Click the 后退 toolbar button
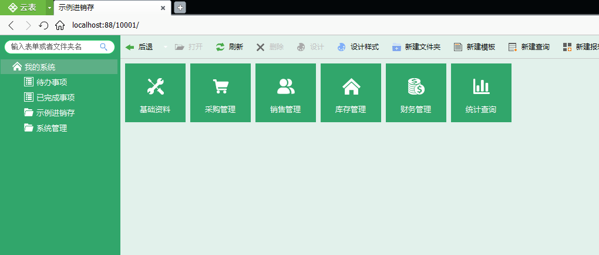599x255 pixels. point(139,47)
